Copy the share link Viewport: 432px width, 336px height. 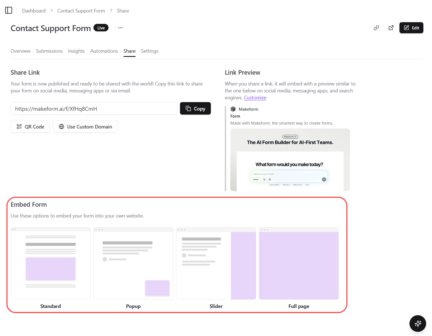tap(195, 108)
